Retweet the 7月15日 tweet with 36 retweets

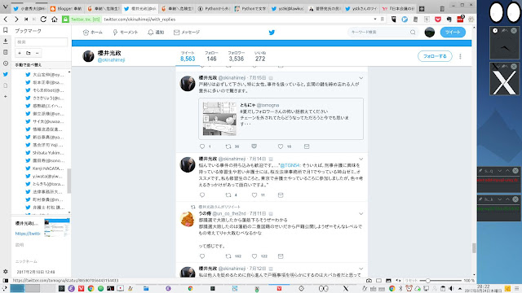click(228, 146)
